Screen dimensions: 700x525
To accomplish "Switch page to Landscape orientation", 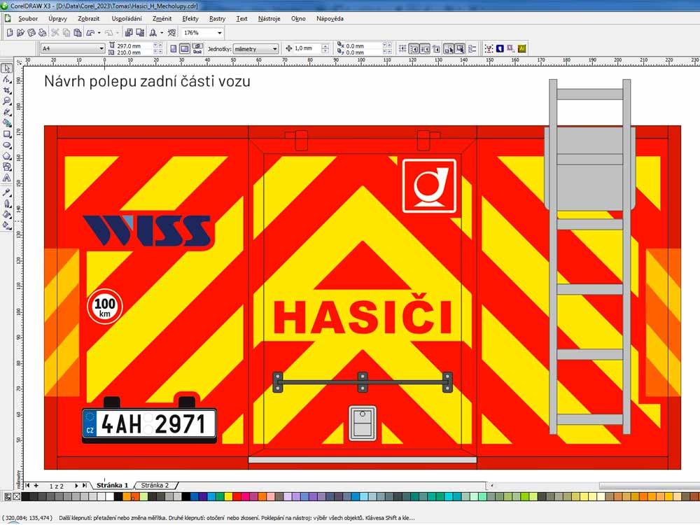I will tap(184, 48).
